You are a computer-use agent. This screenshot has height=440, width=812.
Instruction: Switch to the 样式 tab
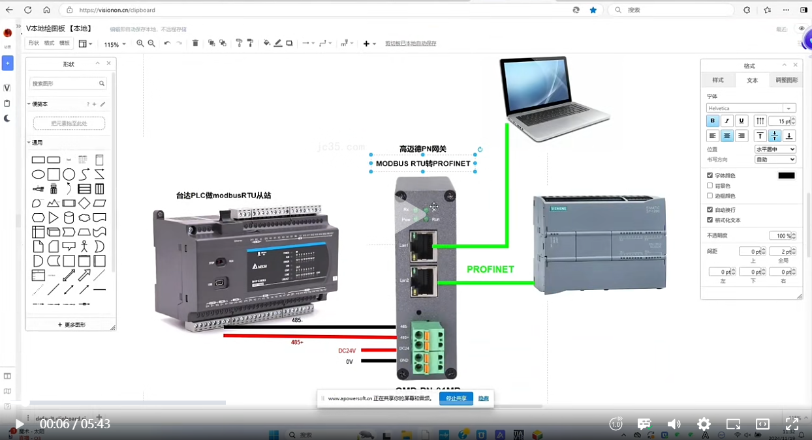[718, 80]
